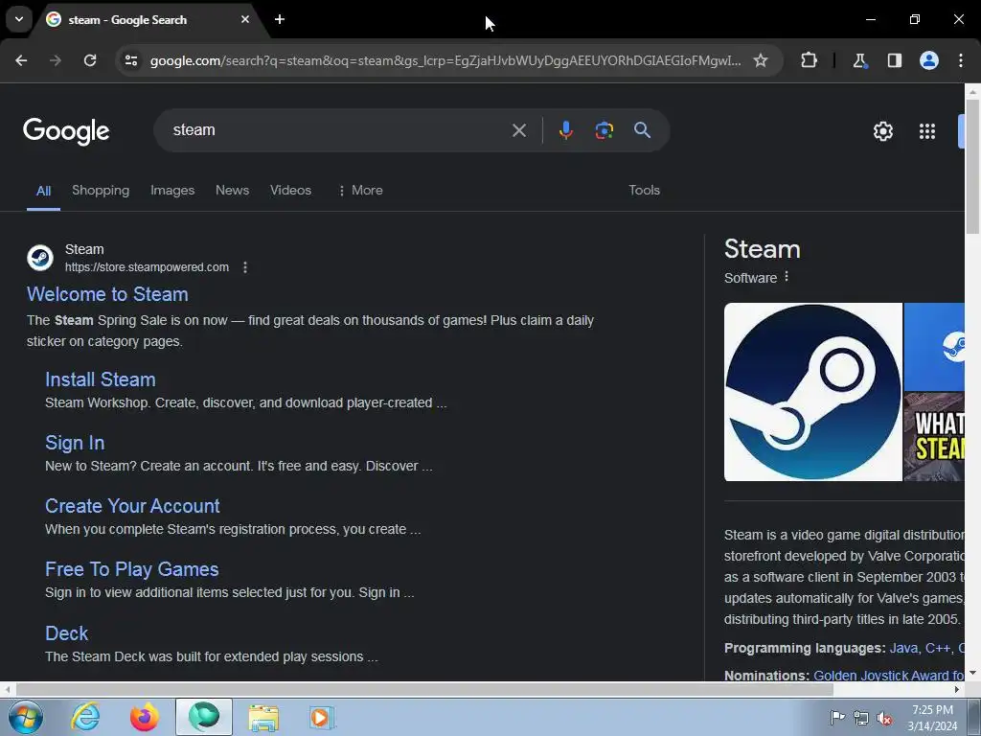
Task: Open the Free To Play Games sitelink
Action: (131, 569)
